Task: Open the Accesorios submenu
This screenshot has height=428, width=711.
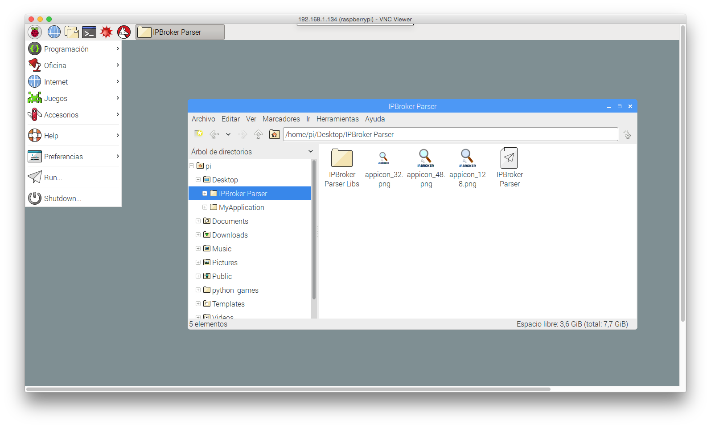Action: (x=74, y=115)
